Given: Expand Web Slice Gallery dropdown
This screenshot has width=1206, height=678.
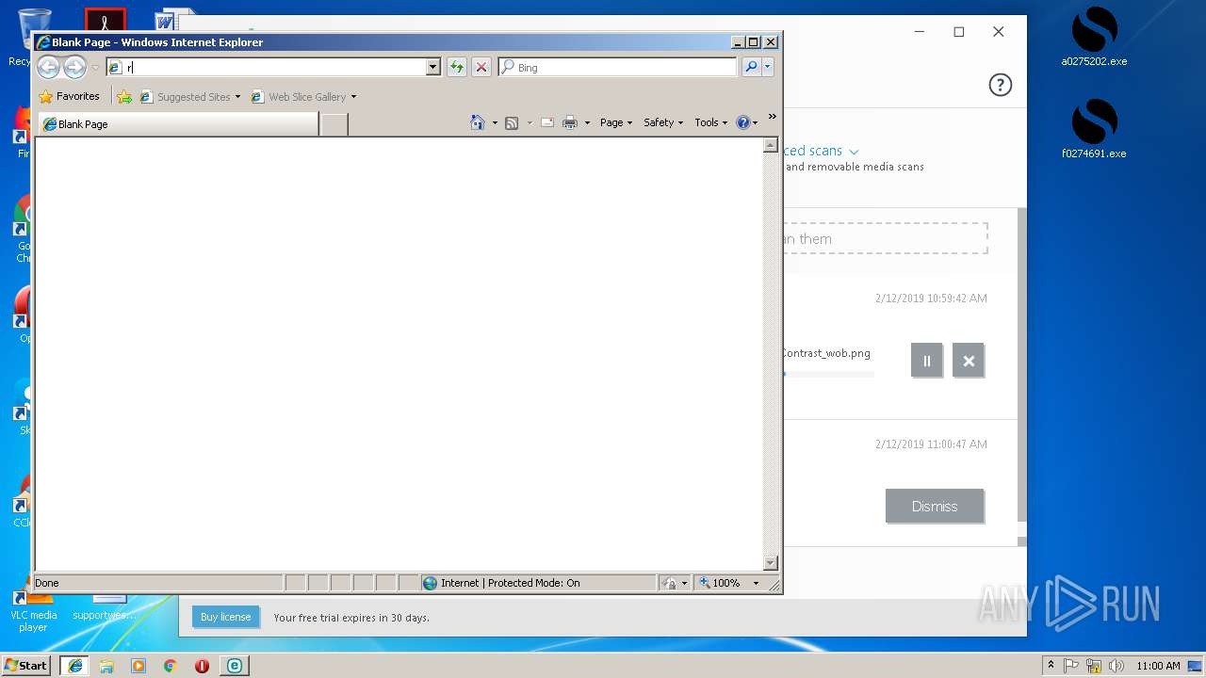Looking at the screenshot, I should tap(353, 97).
